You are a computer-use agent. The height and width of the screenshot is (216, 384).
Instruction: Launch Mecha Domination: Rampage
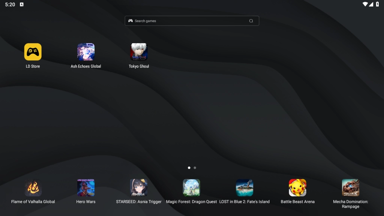(x=351, y=187)
